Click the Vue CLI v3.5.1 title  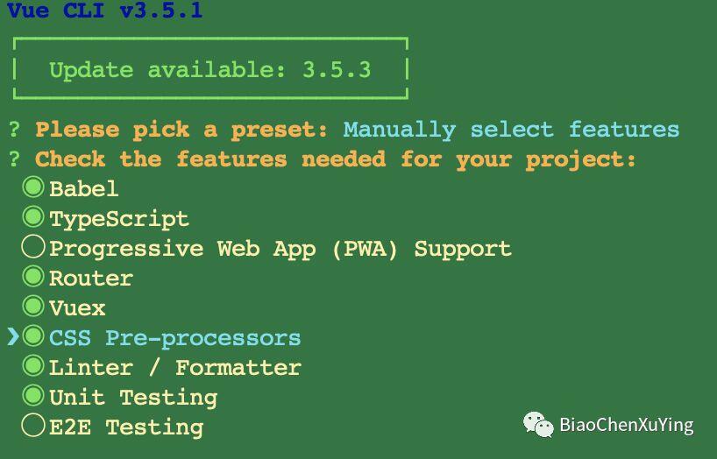[105, 10]
